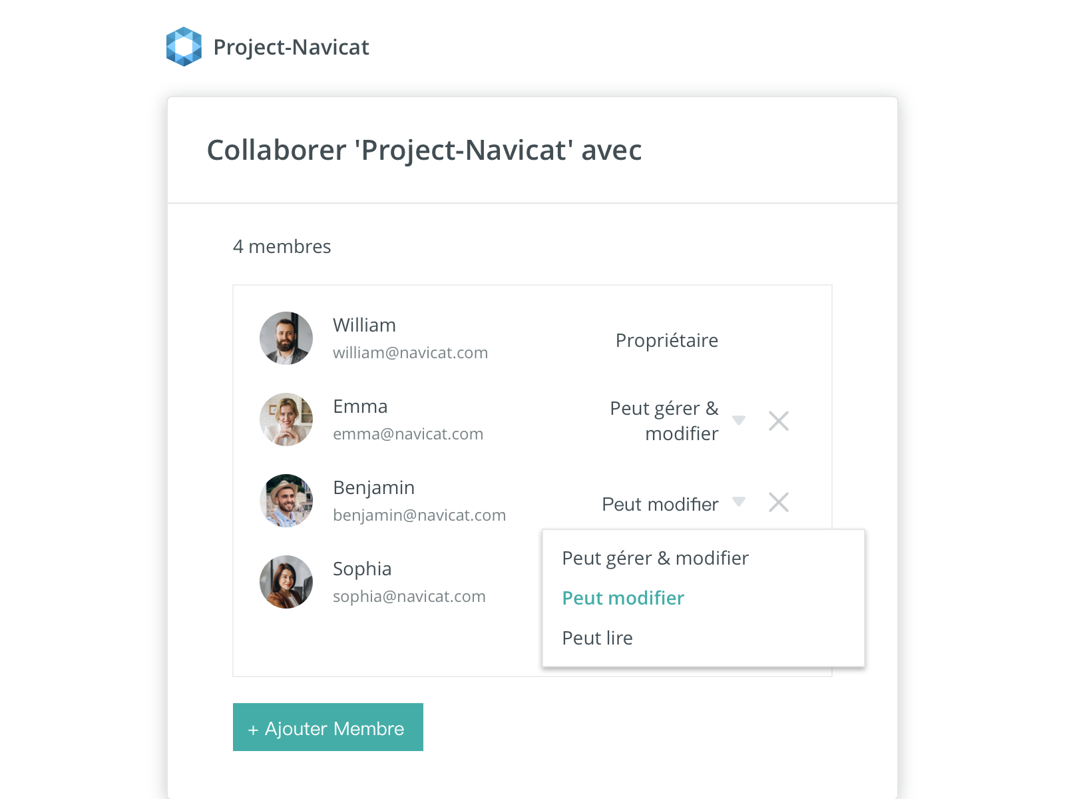
Task: Click the Project-Navicat hexagon logo
Action: pos(184,47)
